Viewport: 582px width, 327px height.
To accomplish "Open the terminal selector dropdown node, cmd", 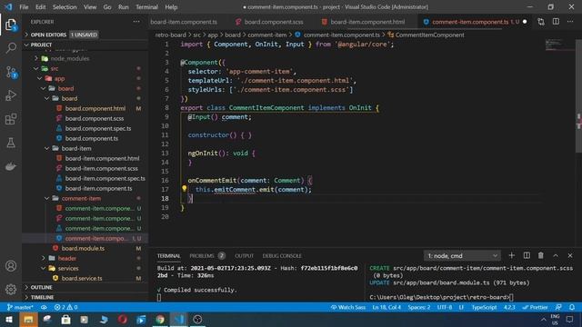I will tap(462, 255).
